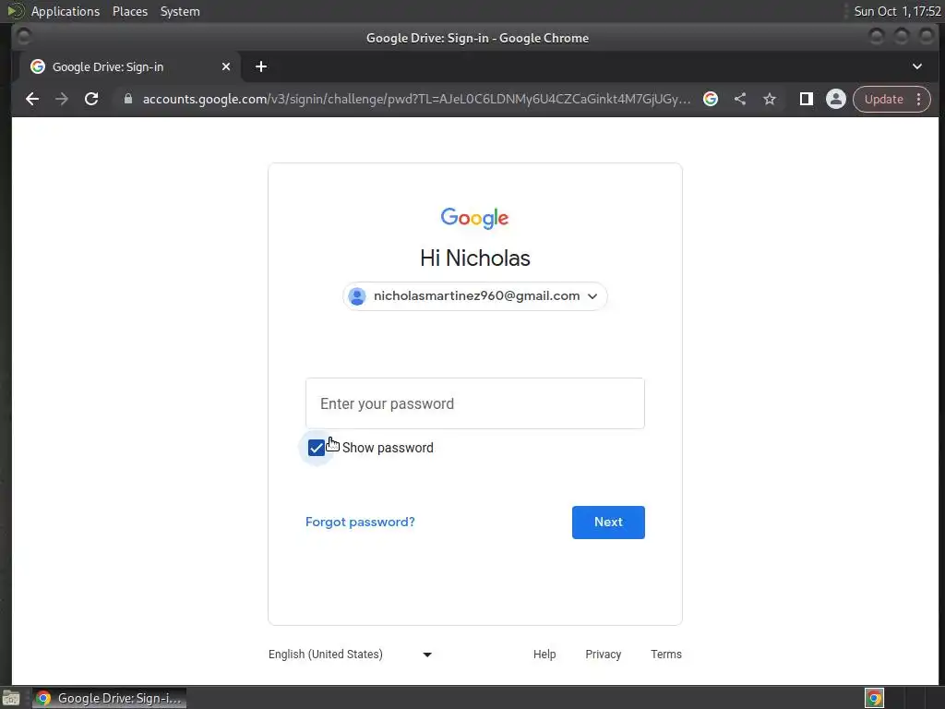Open the Chrome profile avatar

836,99
